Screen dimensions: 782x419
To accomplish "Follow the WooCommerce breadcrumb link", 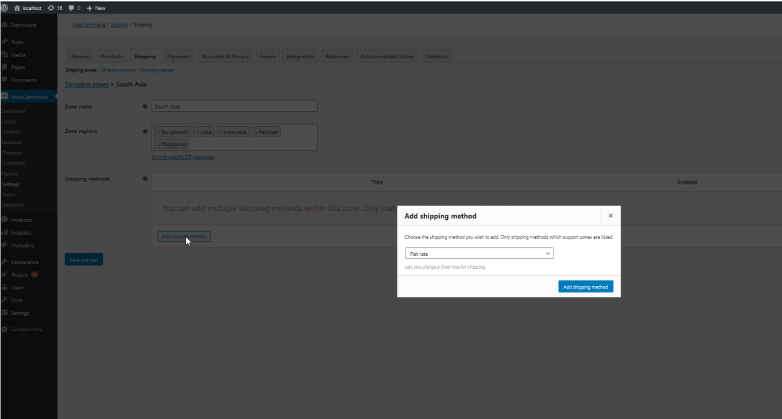I will click(89, 25).
